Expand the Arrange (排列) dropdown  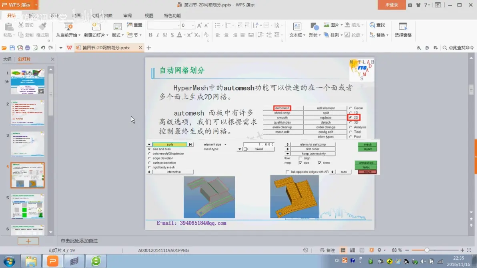pyautogui.click(x=342, y=35)
